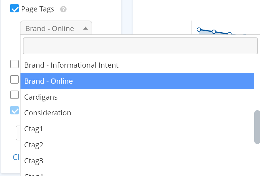Tick the second unchecked checkbox in sidebar
Viewport: 260px width, 176px height.
[x=14, y=79]
